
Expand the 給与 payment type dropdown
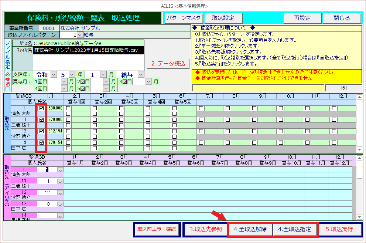pyautogui.click(x=140, y=74)
